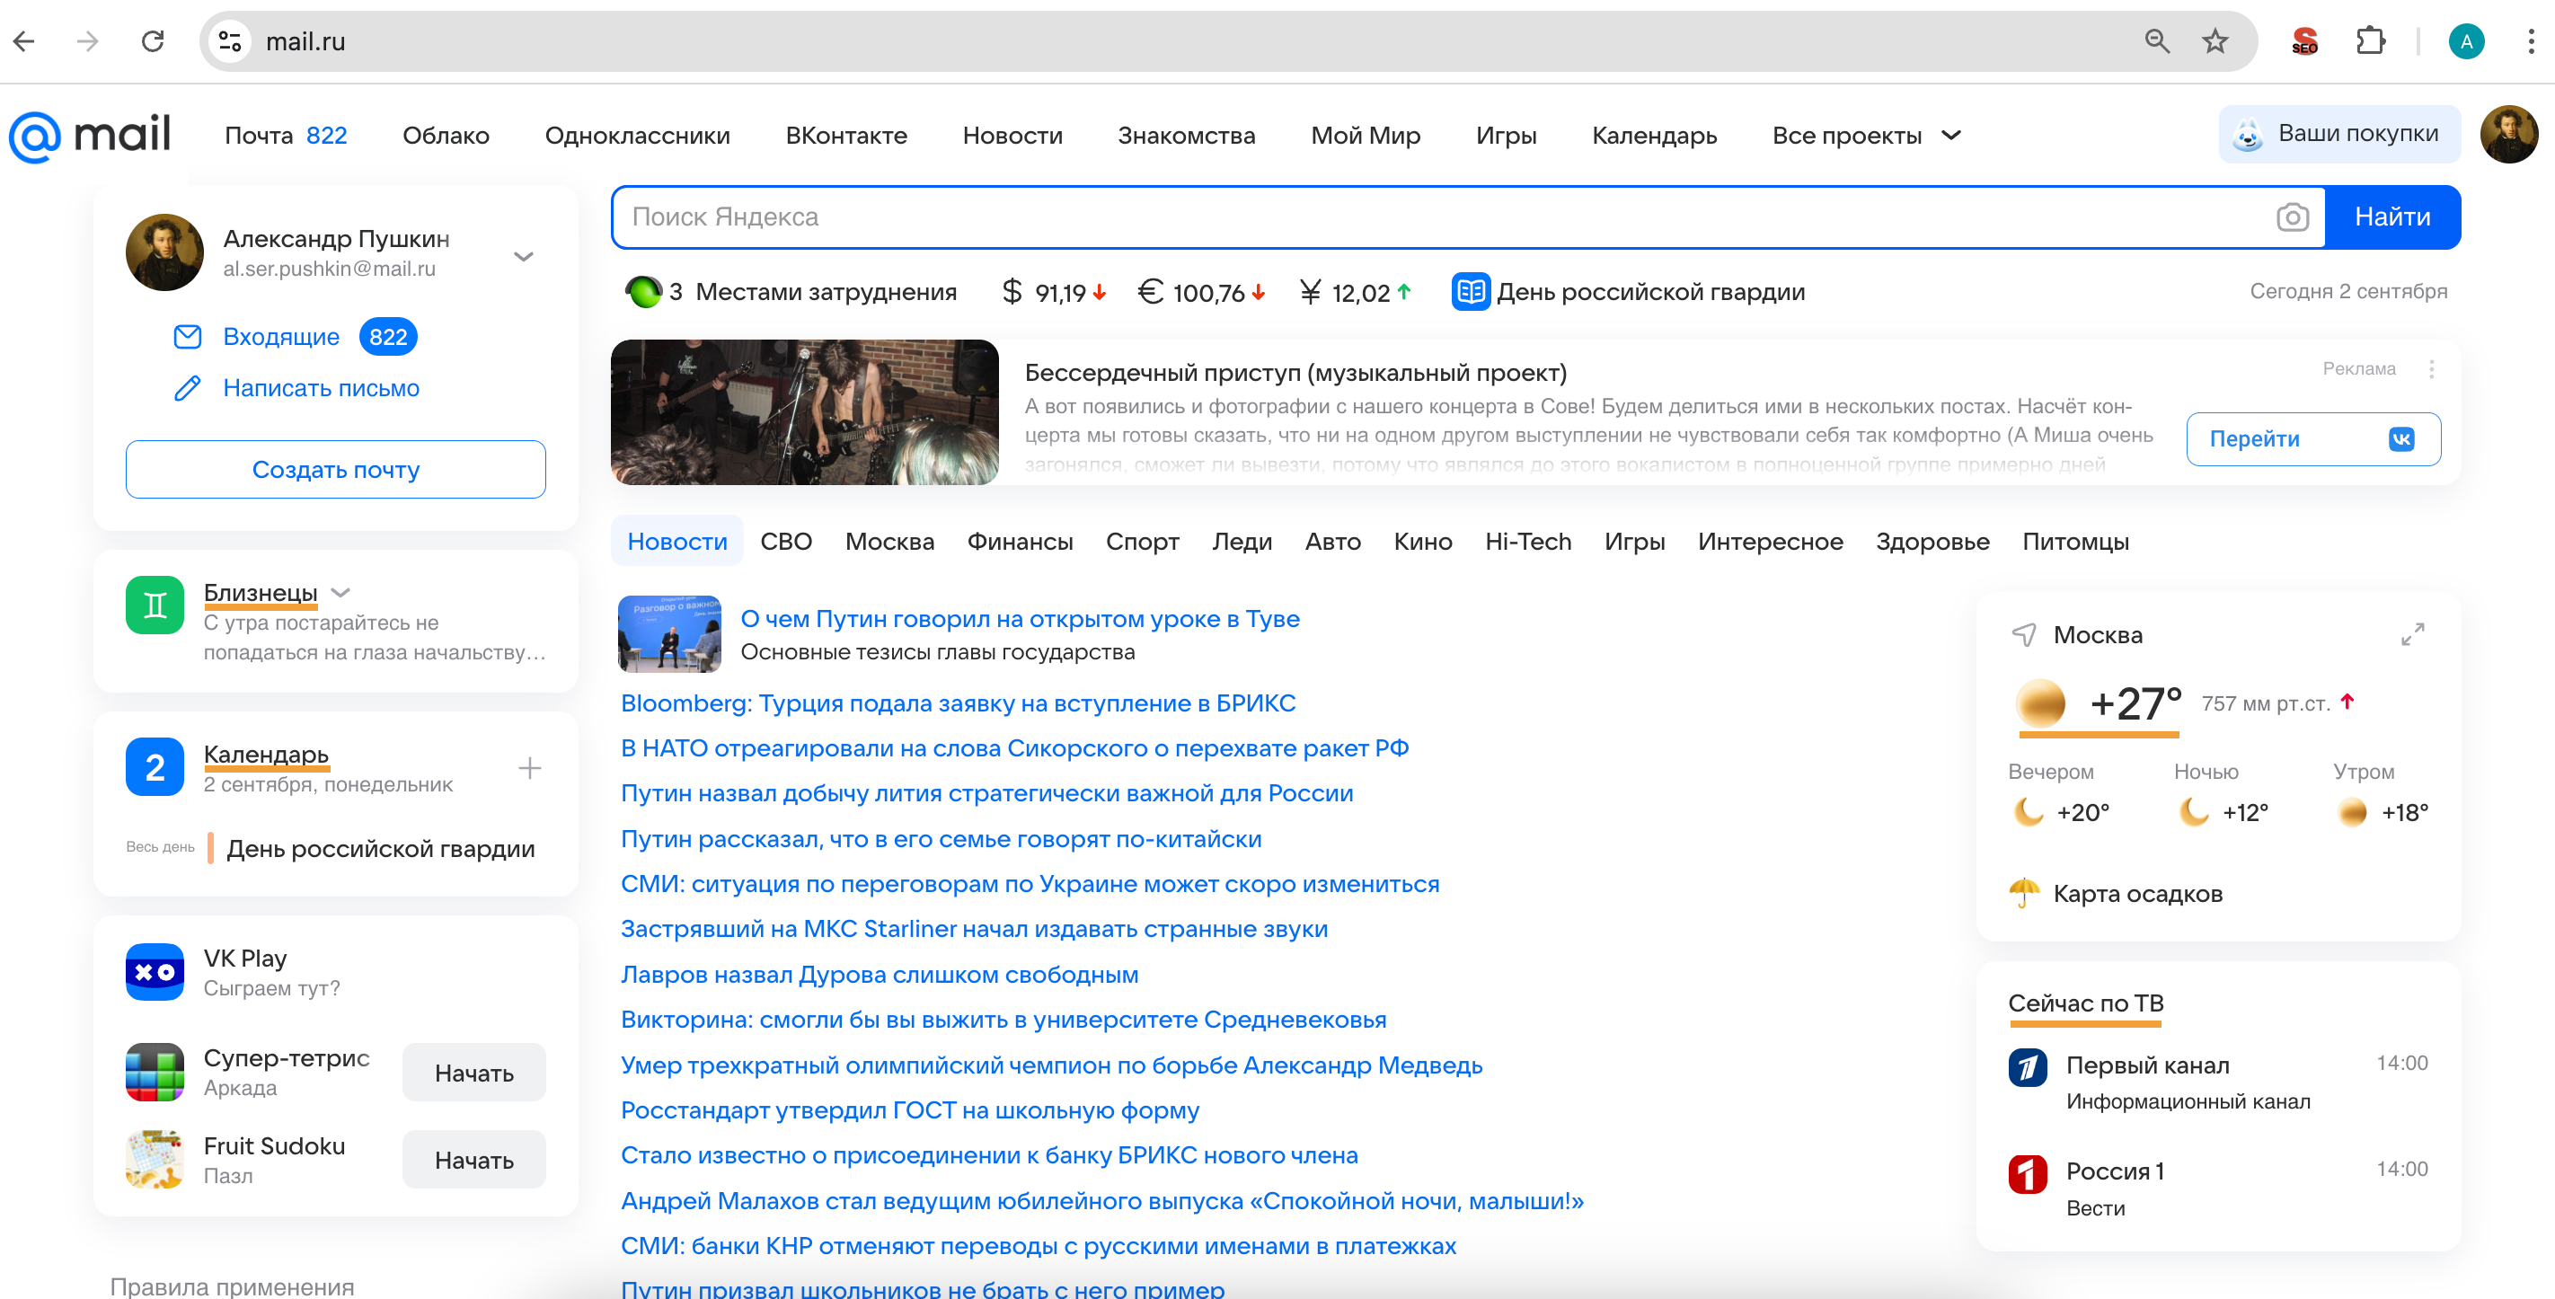
Task: Open the user avatar in page header
Action: [x=2508, y=134]
